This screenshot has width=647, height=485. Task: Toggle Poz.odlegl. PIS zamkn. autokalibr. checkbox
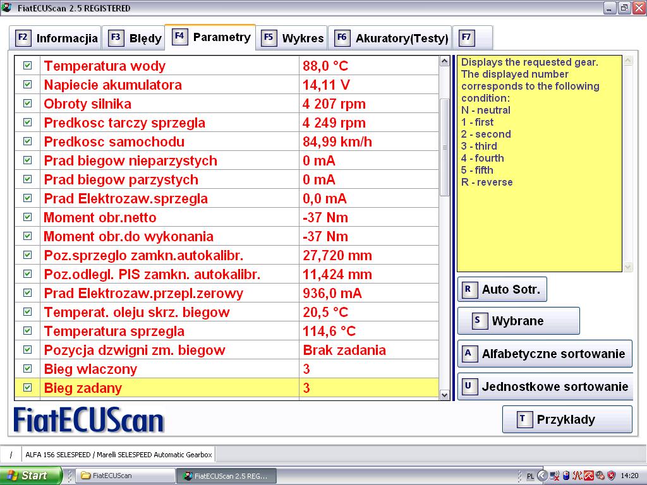coord(28,274)
